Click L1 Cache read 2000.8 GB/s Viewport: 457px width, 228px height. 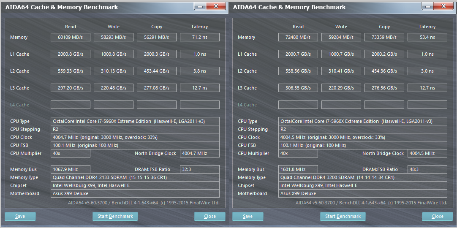[x=71, y=54]
